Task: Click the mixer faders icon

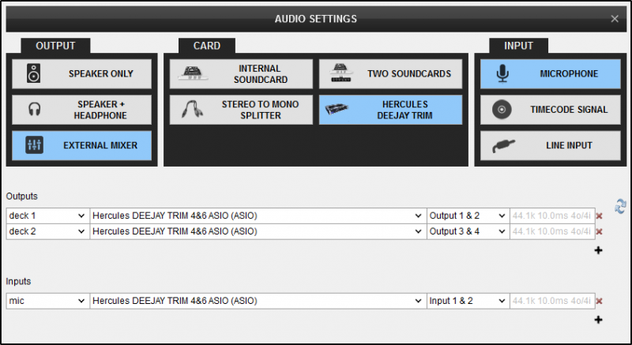Action: click(x=34, y=145)
